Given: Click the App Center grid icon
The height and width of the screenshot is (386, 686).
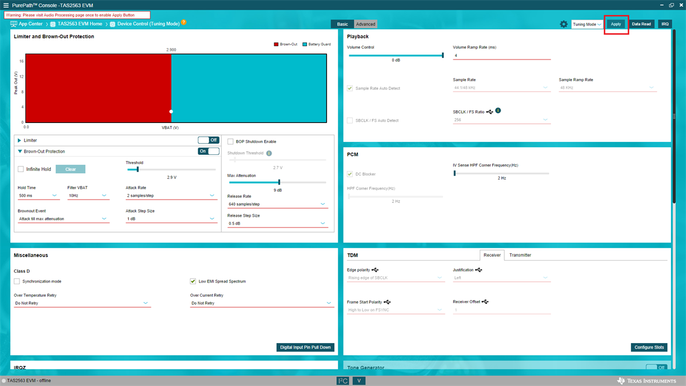Looking at the screenshot, I should coord(14,24).
